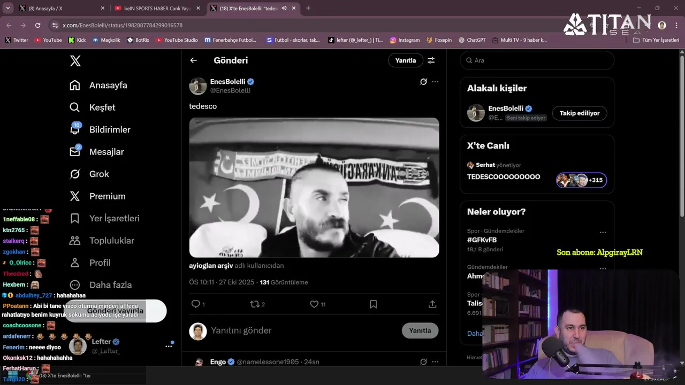Screen dimensions: 685x385
Task: Go back in browser history
Action: click(x=9, y=25)
